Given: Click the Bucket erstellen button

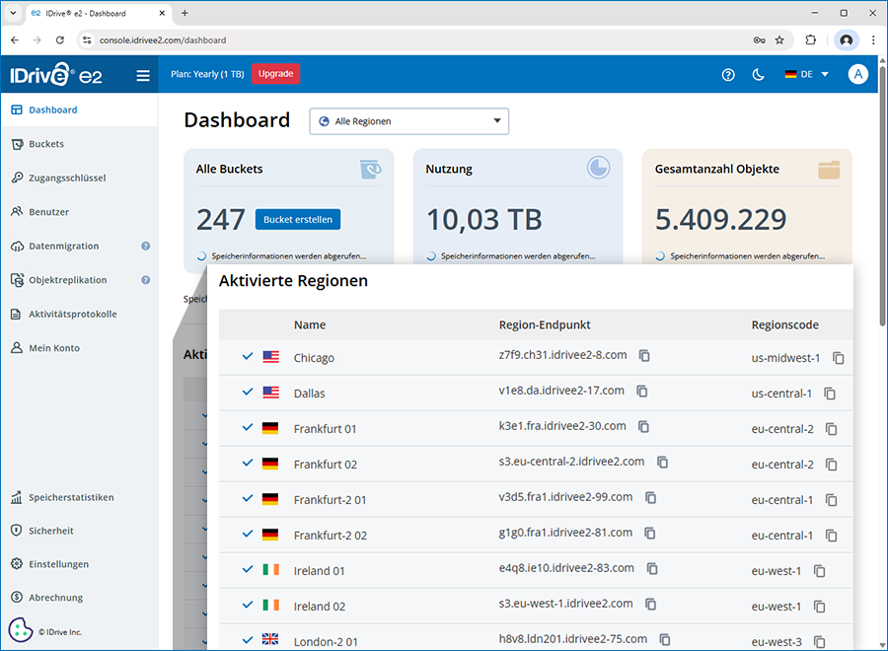Looking at the screenshot, I should click(x=297, y=219).
